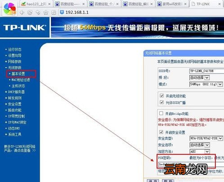Enable the 开启Bridge功能 checkbox
This screenshot has width=224, height=182.
(161, 113)
